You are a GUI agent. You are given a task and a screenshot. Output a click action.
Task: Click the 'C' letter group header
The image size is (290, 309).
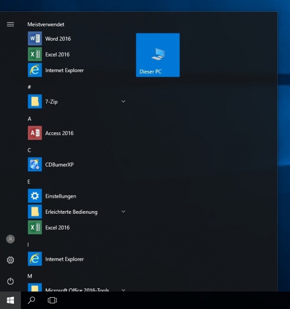coord(29,150)
